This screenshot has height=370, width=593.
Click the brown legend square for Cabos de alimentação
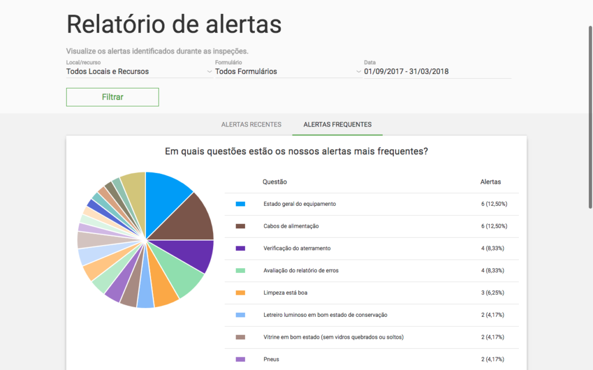pyautogui.click(x=240, y=226)
